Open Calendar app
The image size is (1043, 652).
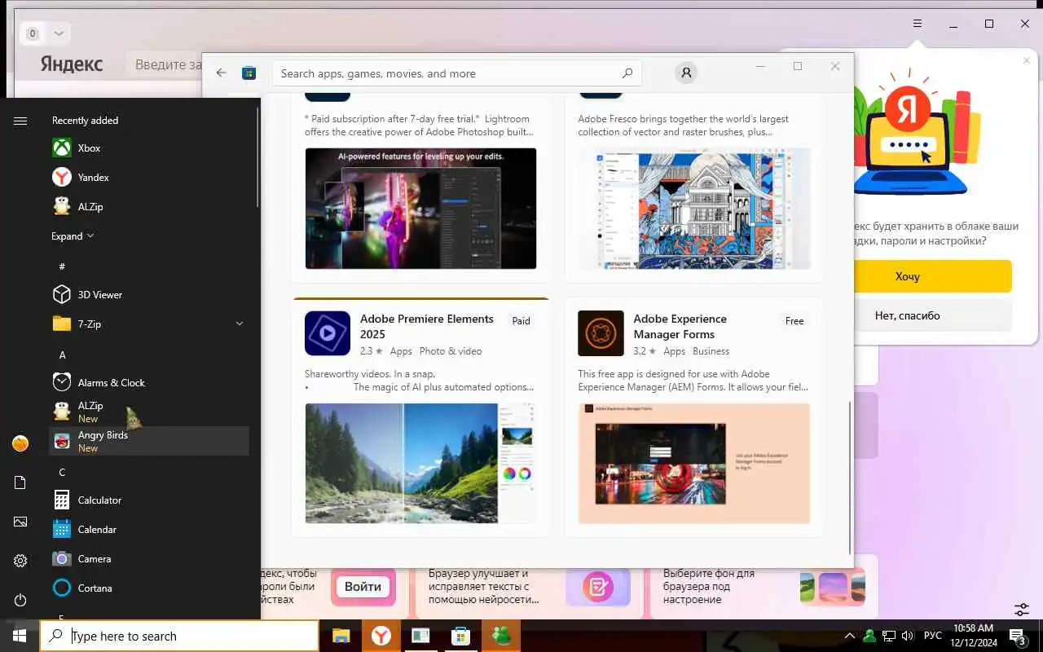pyautogui.click(x=149, y=530)
